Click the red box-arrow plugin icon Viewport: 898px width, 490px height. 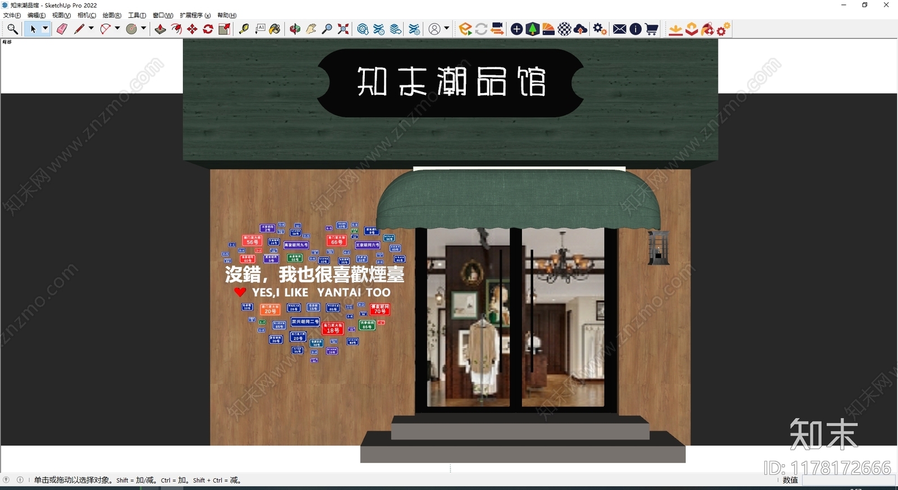click(x=691, y=29)
